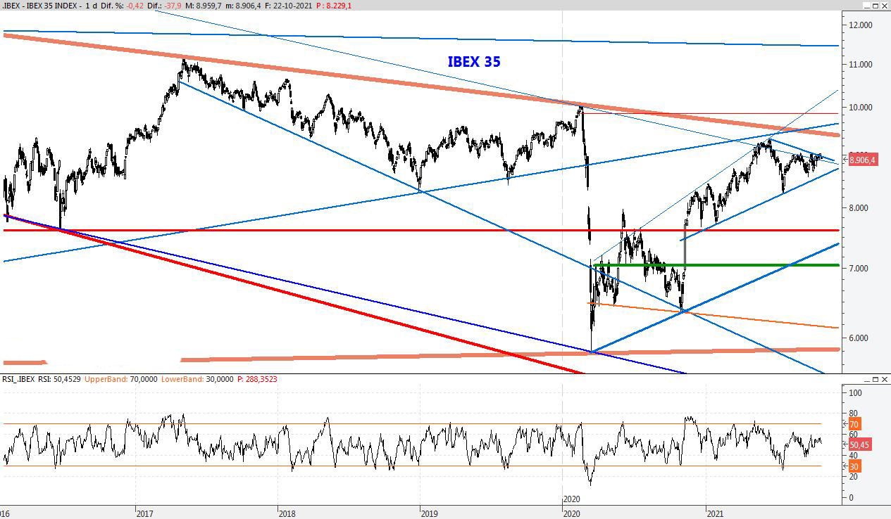Select the RSI upper band 70 marker
891x519 pixels.
tap(852, 424)
